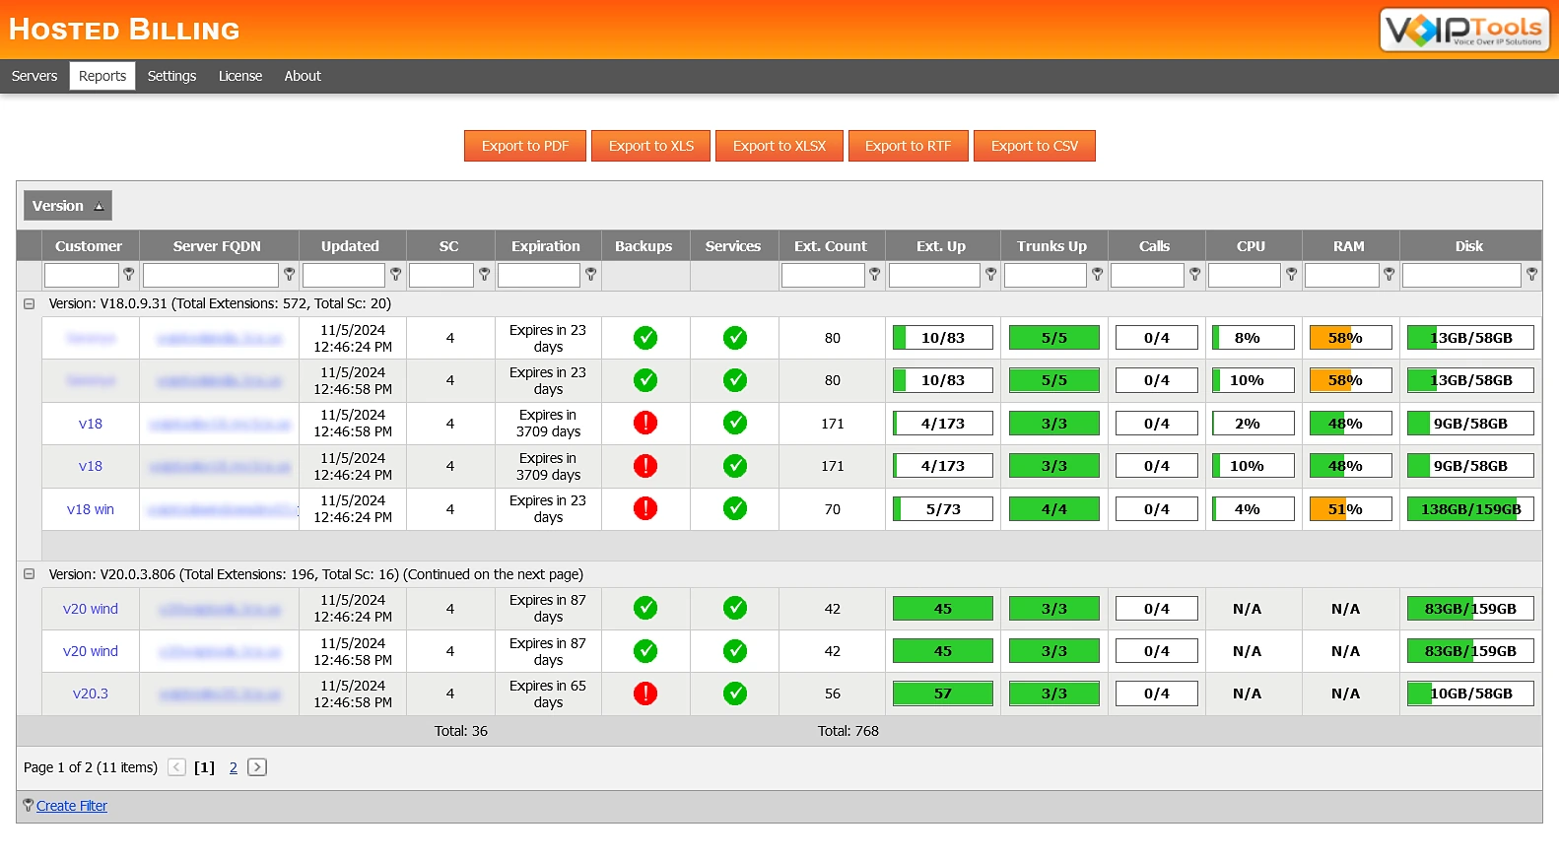Image resolution: width=1559 pixels, height=858 pixels.
Task: Click the 51% RAM usage bar
Action: (x=1350, y=509)
